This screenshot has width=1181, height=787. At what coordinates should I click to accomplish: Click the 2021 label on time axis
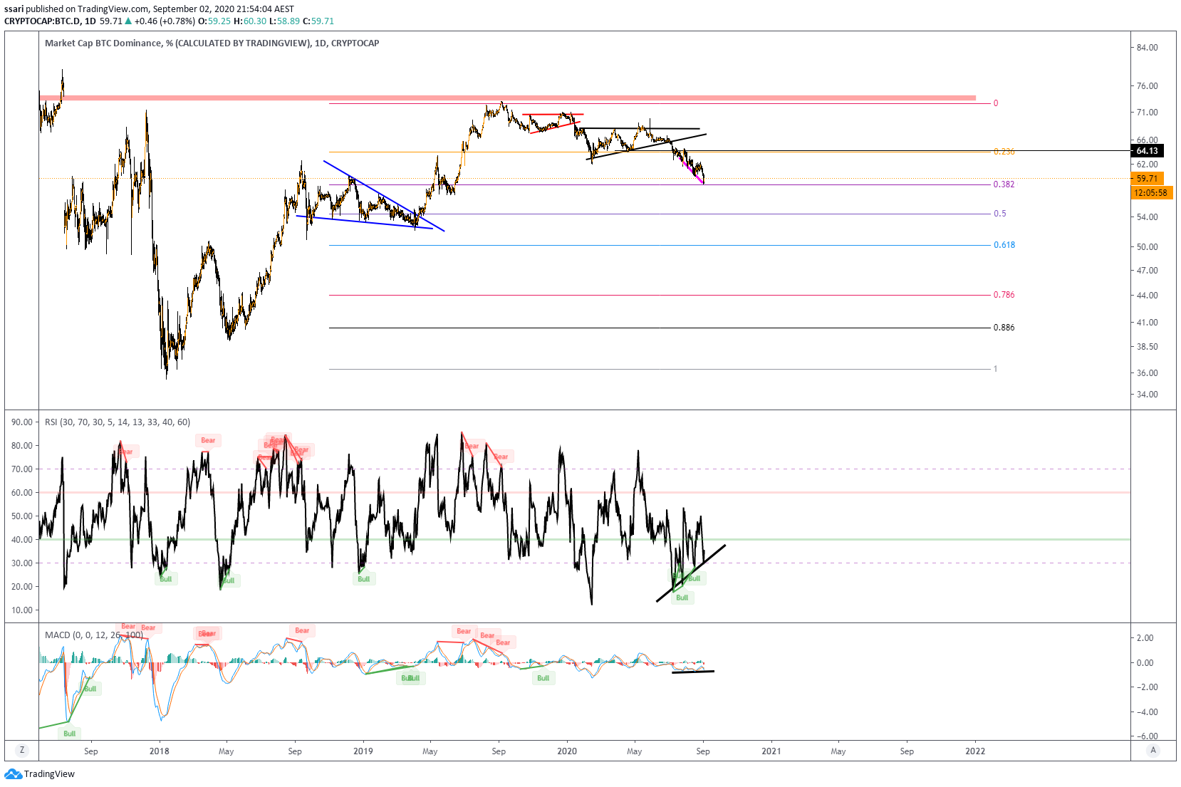point(771,751)
